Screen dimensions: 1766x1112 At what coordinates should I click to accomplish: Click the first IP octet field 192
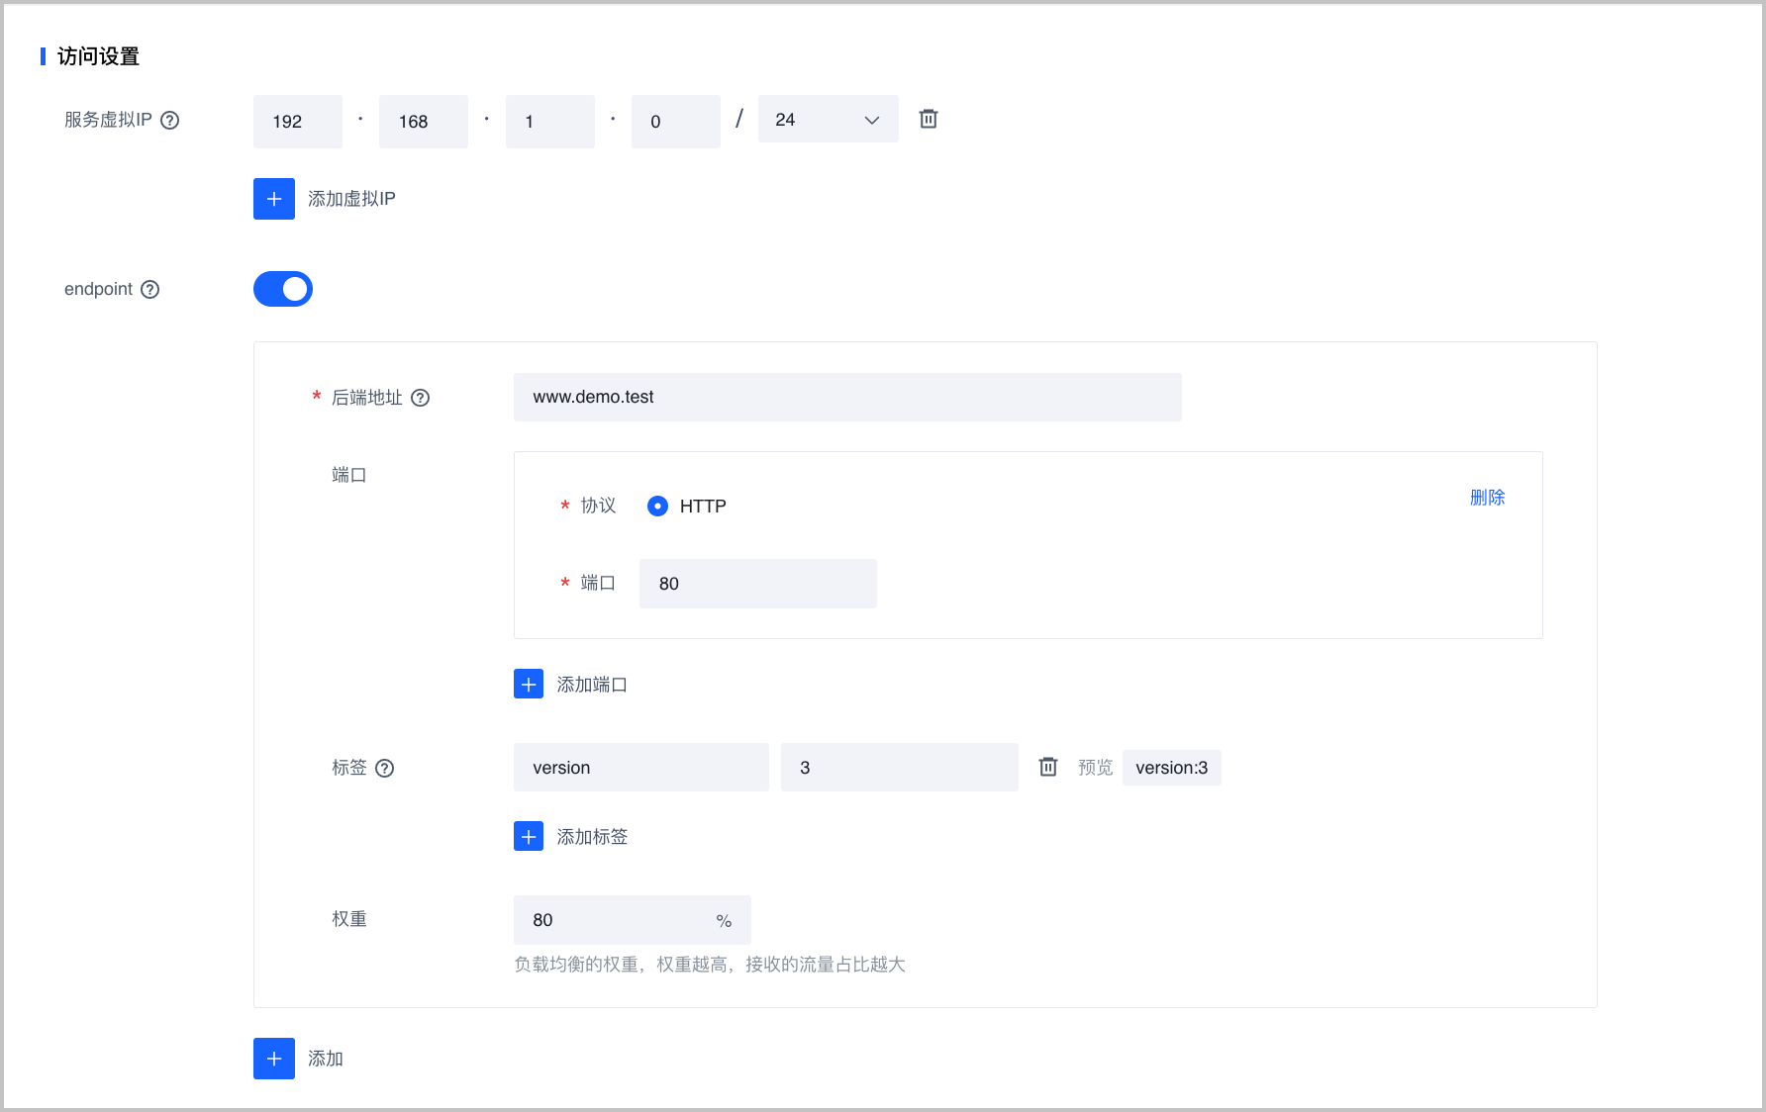(x=297, y=122)
